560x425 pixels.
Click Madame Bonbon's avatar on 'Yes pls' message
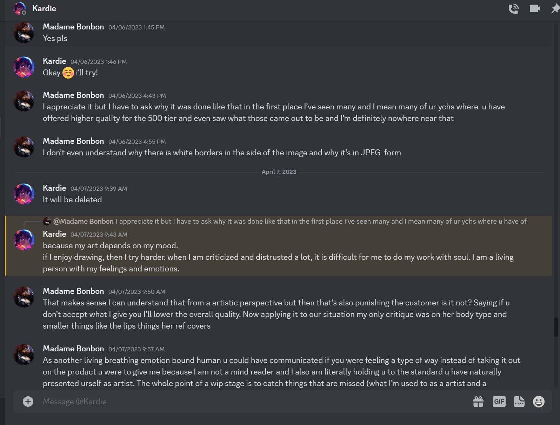[x=24, y=33]
